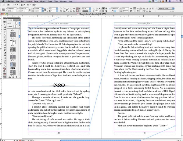This screenshot has height=141, width=183.
Task: Click the Gmail M icon in menu bar
Action: point(153,1)
